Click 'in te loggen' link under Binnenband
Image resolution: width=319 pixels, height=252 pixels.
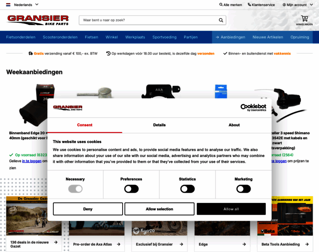32,161
